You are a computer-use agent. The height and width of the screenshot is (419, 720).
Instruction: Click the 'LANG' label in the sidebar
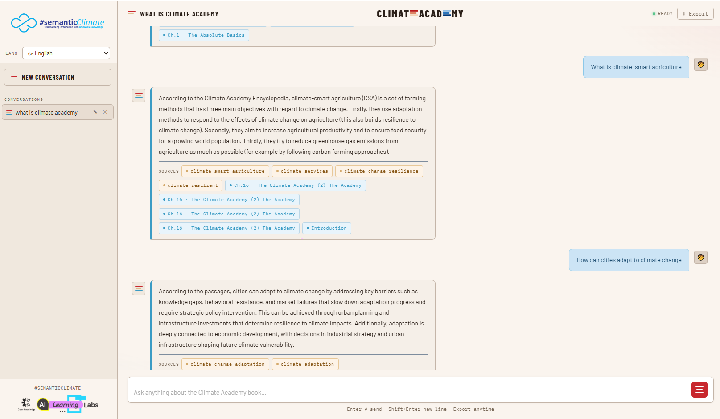pyautogui.click(x=12, y=53)
